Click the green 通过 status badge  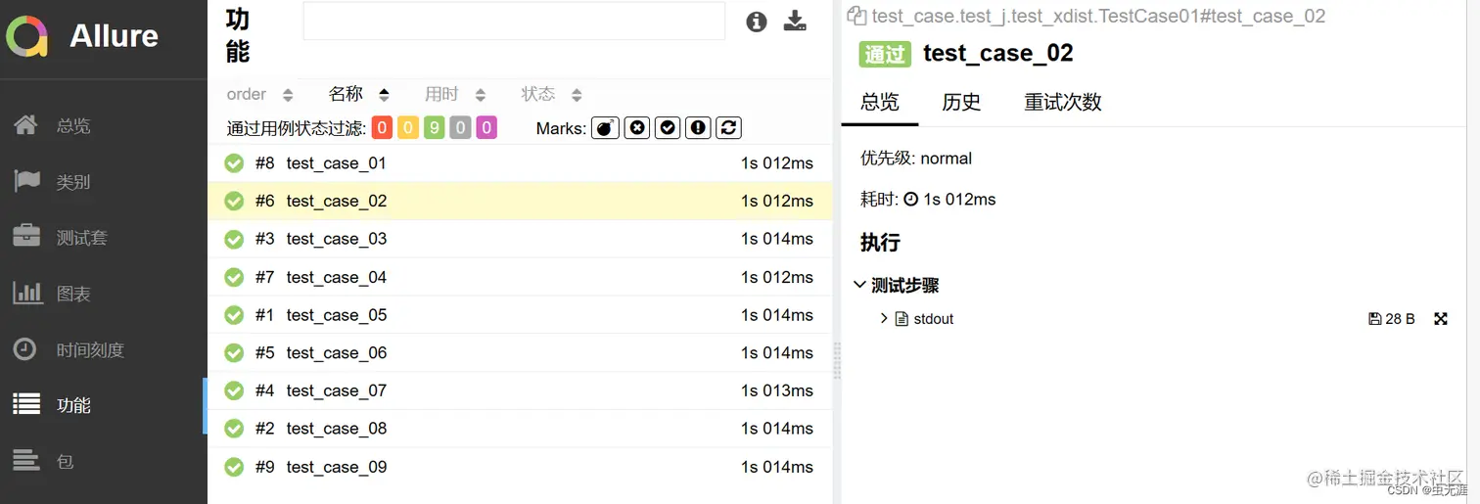point(886,54)
